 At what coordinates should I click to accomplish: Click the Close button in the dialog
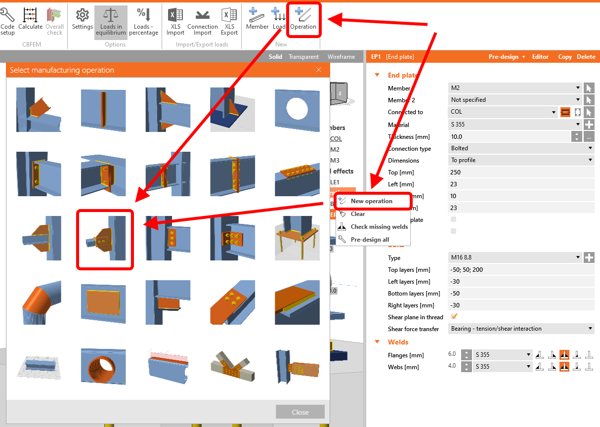tap(300, 412)
